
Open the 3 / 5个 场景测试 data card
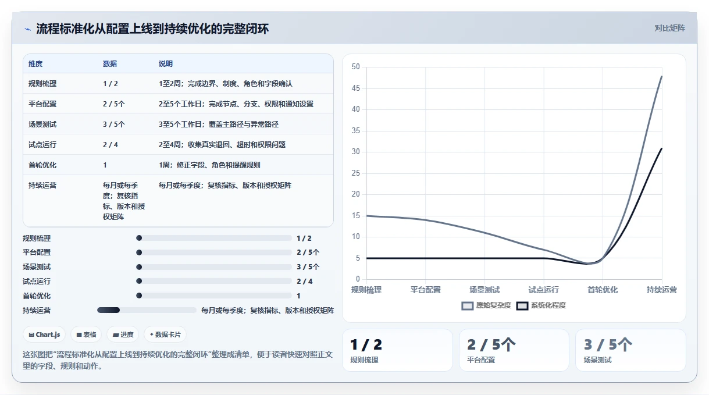[630, 350]
